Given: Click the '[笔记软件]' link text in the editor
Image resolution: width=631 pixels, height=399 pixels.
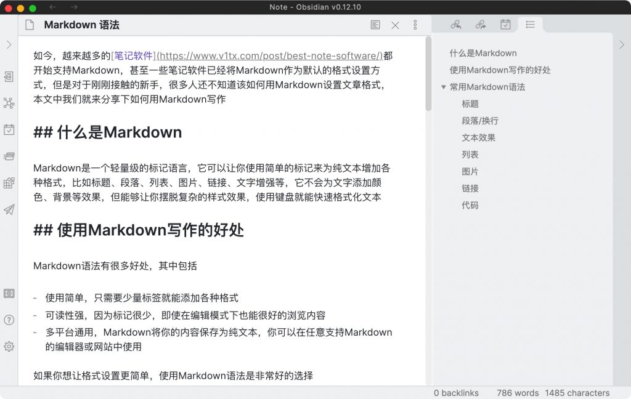Looking at the screenshot, I should point(133,55).
